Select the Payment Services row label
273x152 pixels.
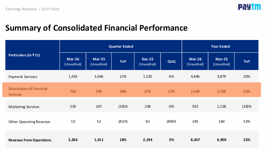23,77
